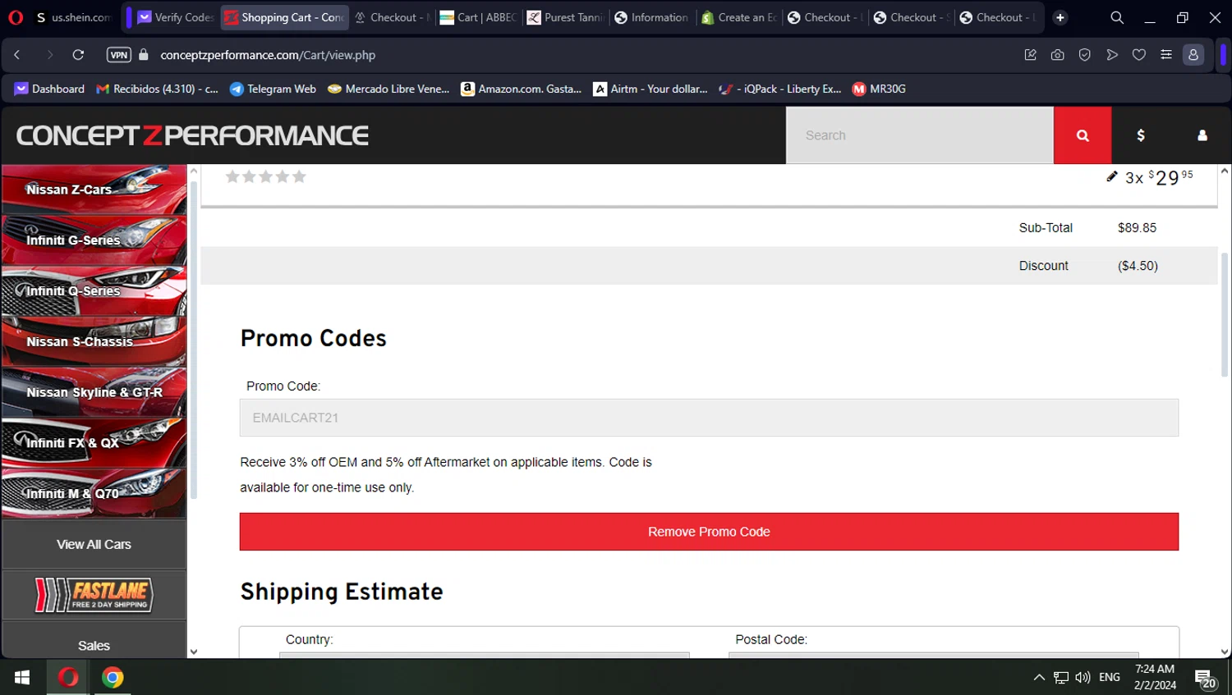The height and width of the screenshot is (695, 1232).
Task: Open the cart dollar sign icon
Action: 1141,135
